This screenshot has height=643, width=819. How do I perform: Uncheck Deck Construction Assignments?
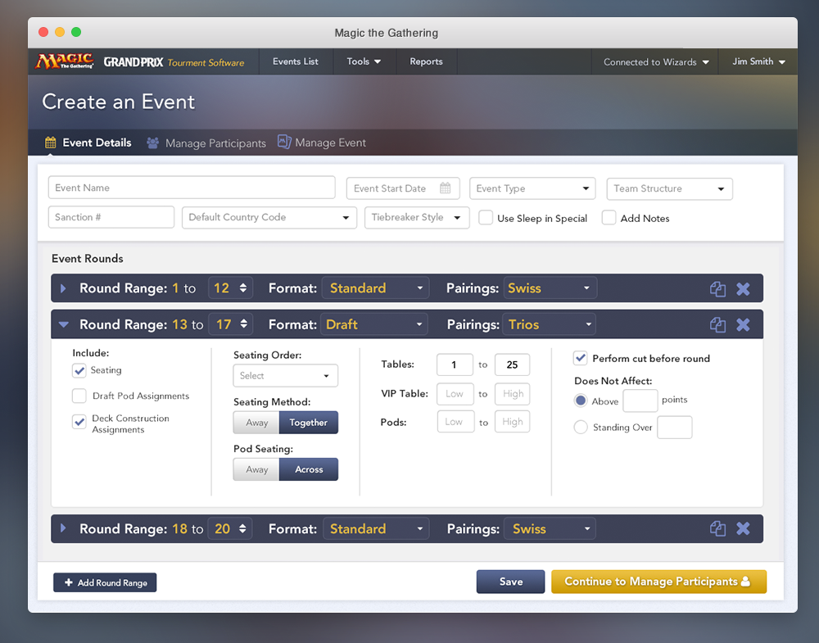pos(79,422)
